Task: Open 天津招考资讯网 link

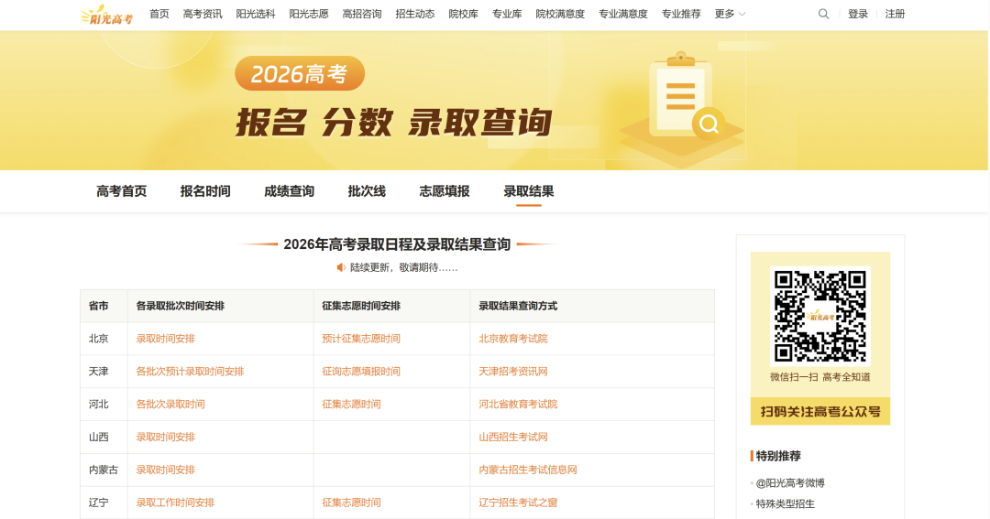Action: [512, 372]
